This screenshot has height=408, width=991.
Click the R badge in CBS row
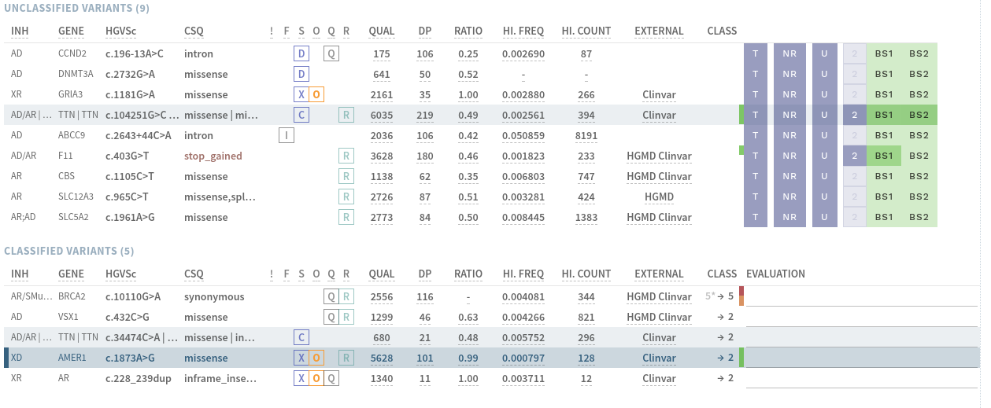click(x=346, y=176)
